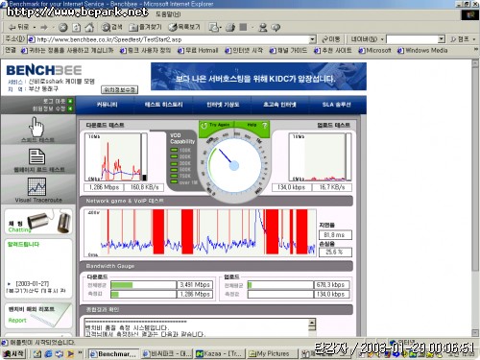The width and height of the screenshot is (480, 360).
Task: Open the 네이버 toolbar menu arrow
Action: (x=382, y=39)
